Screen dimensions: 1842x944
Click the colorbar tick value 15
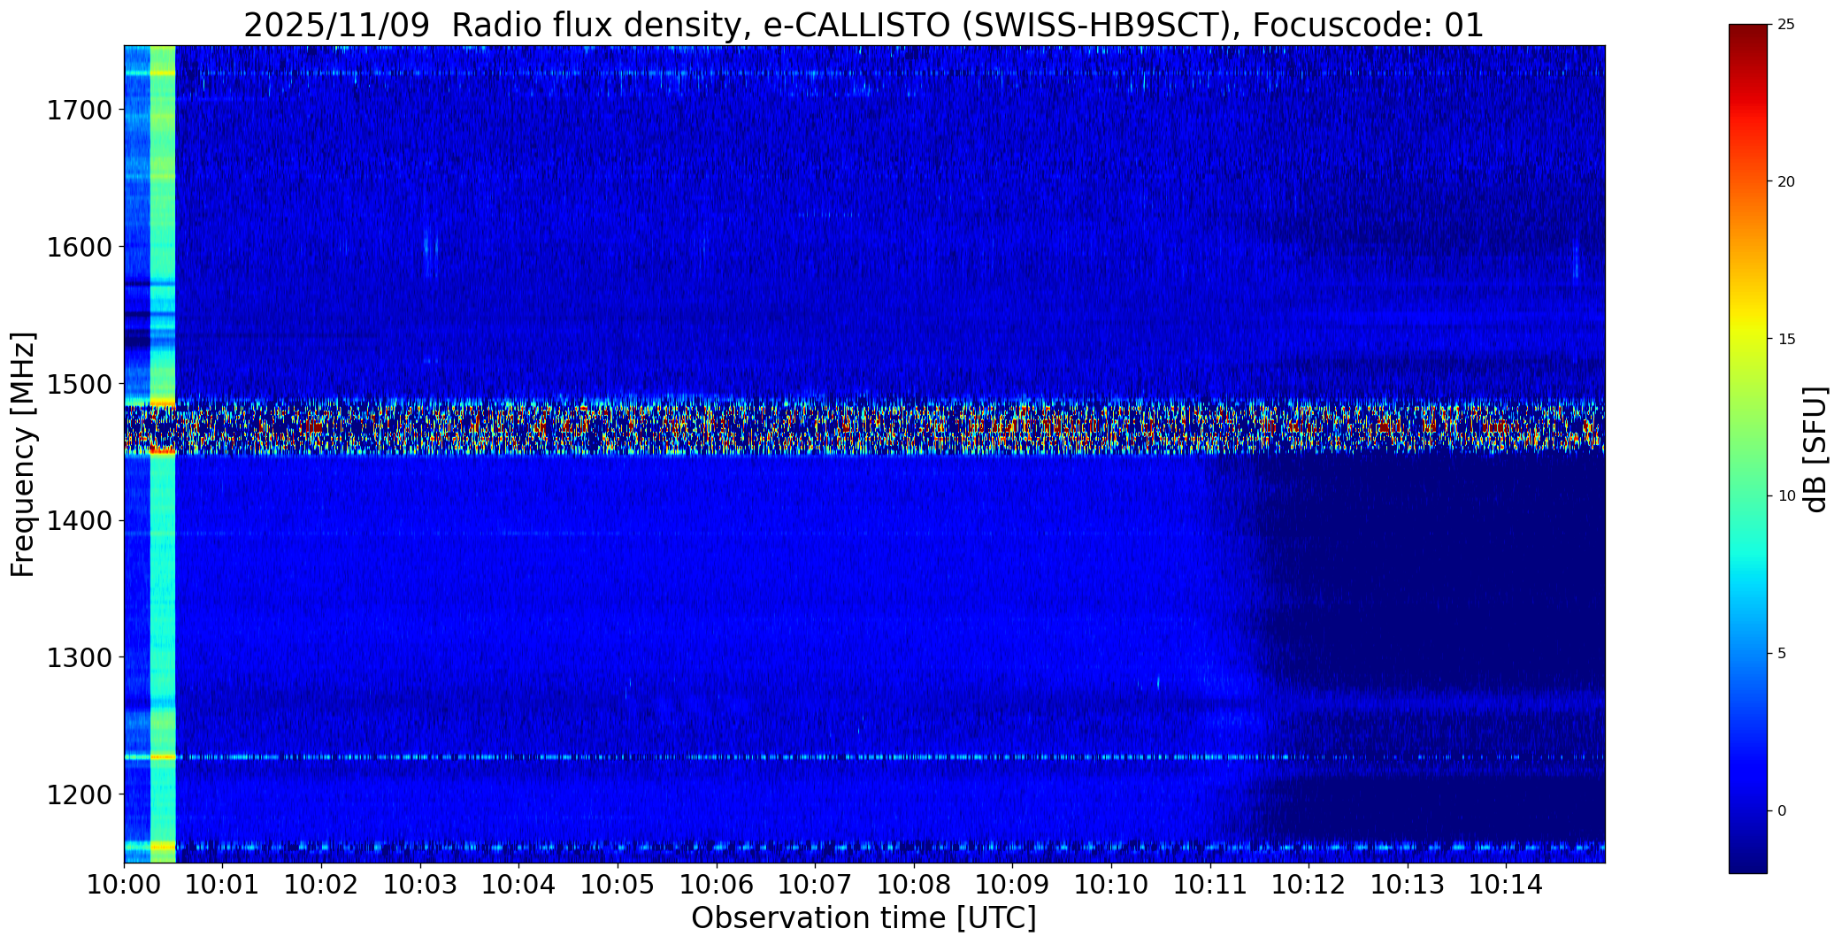(1786, 340)
